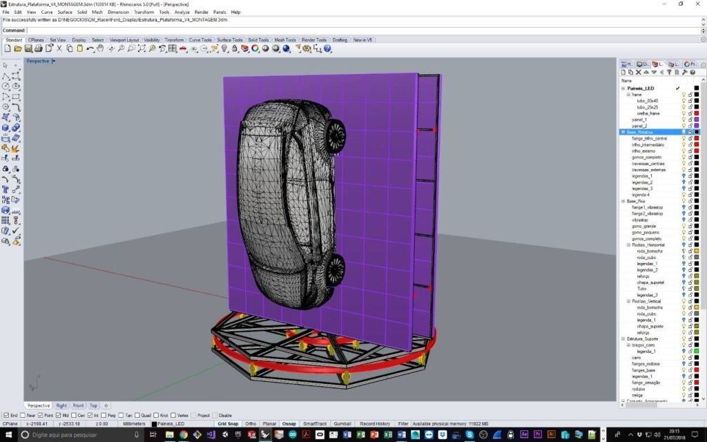Click the purple color swatch of painel_1
Screen dimensions: 707x442
click(x=697, y=119)
